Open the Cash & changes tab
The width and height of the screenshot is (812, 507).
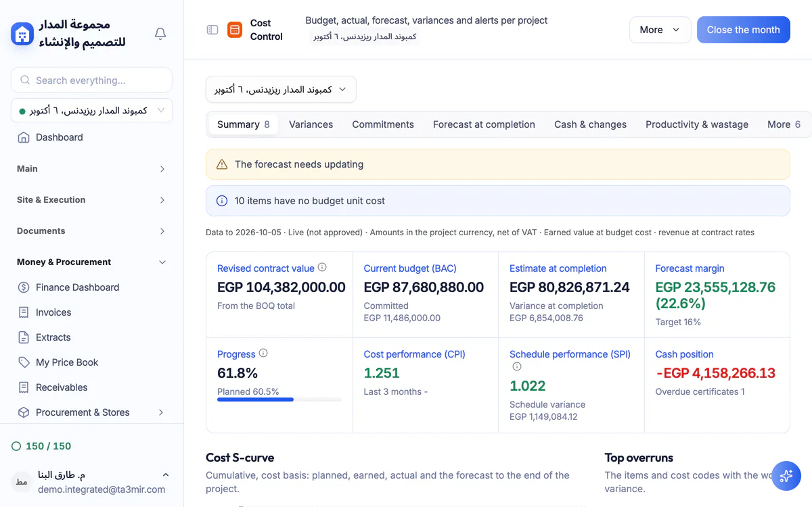tap(590, 124)
